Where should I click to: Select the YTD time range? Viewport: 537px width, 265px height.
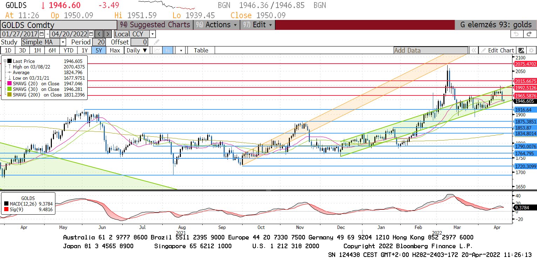pyautogui.click(x=68, y=50)
